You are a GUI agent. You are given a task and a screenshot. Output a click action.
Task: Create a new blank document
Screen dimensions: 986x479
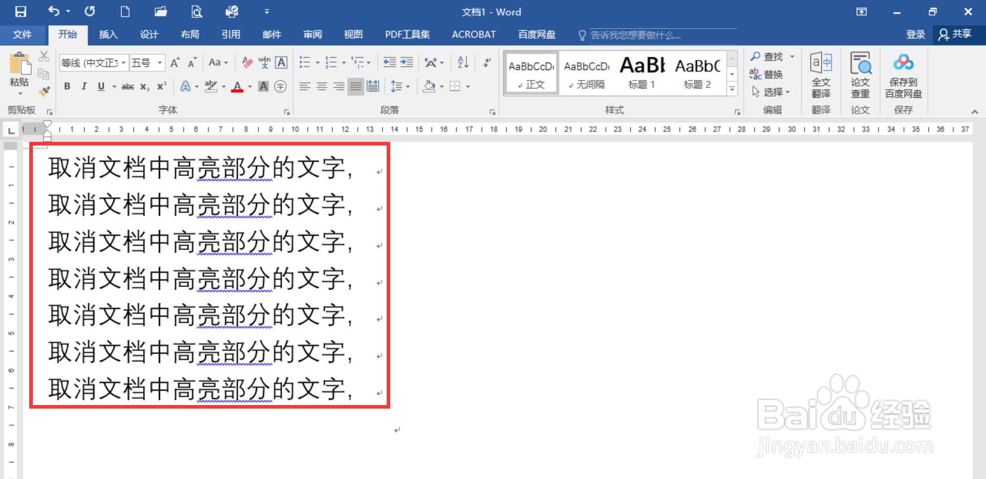[125, 11]
